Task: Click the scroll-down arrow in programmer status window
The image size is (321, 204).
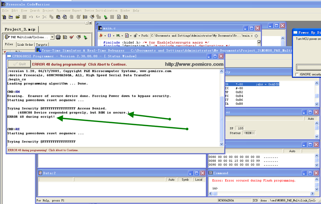Action: pos(221,144)
